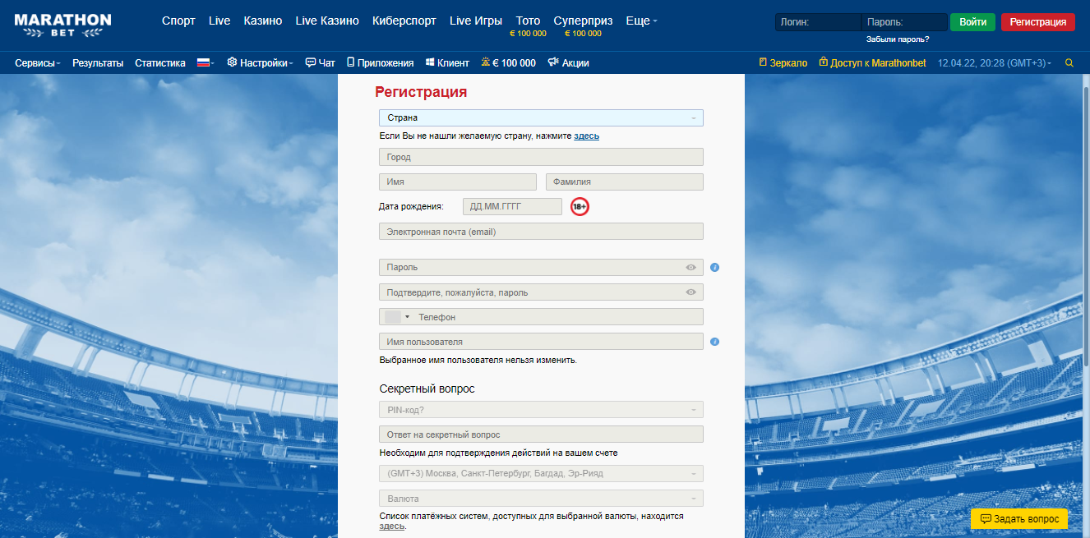Click the date of birth ДД.ММ.ГГГГ field
The width and height of the screenshot is (1090, 538).
[x=512, y=206]
